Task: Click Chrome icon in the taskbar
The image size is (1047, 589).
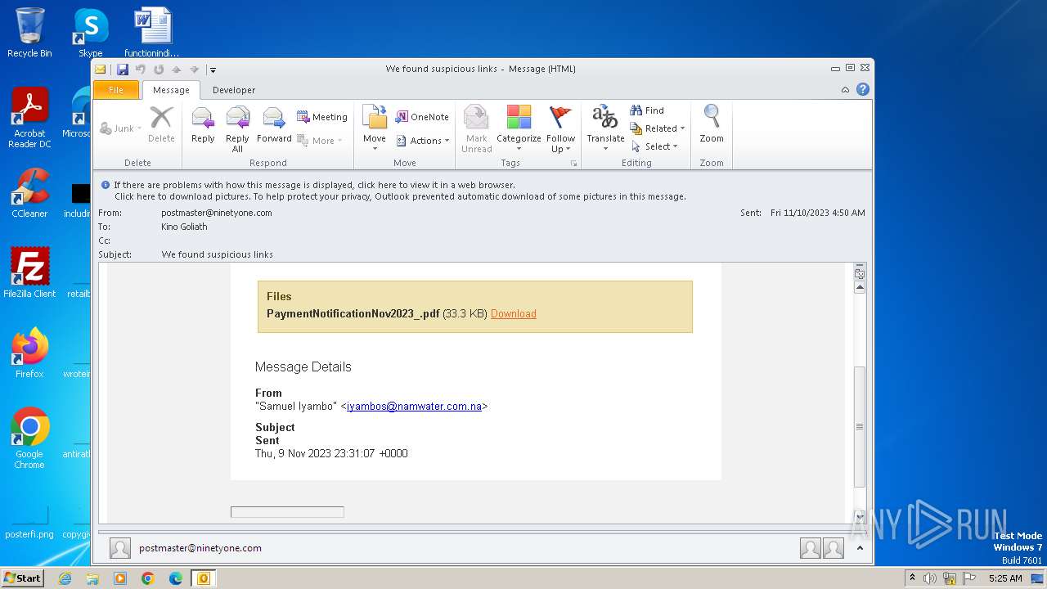Action: [x=148, y=578]
